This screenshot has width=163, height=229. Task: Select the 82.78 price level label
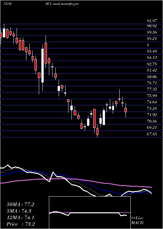pyautogui.click(x=152, y=64)
